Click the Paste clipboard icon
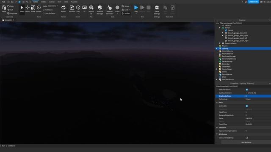271x152 pixels. tap(4, 8)
